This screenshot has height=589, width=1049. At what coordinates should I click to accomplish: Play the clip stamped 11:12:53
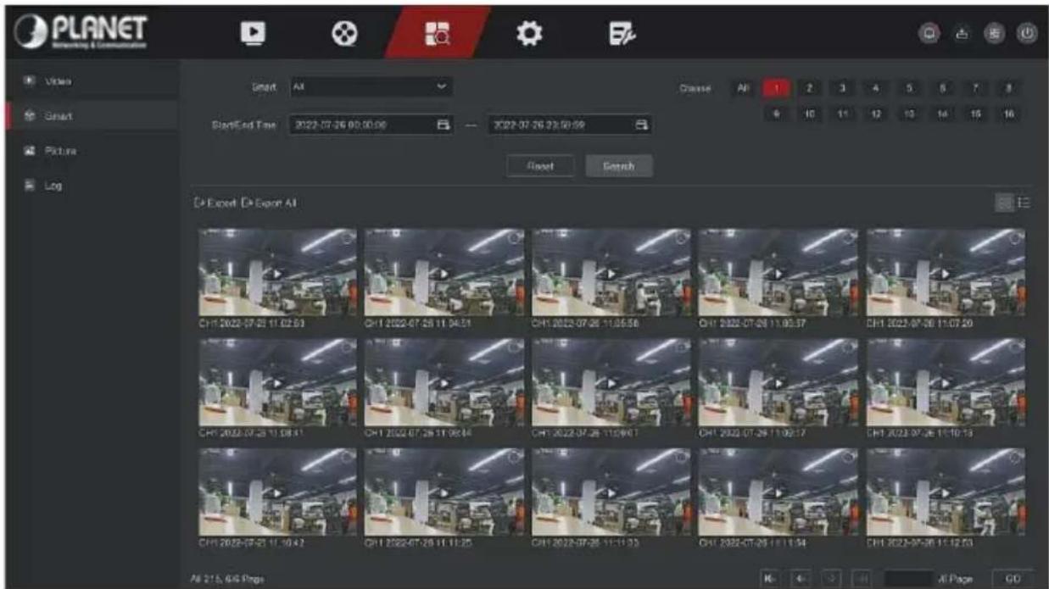pos(946,493)
